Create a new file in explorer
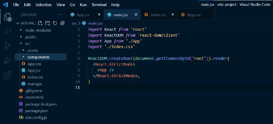 click(x=40, y=23)
